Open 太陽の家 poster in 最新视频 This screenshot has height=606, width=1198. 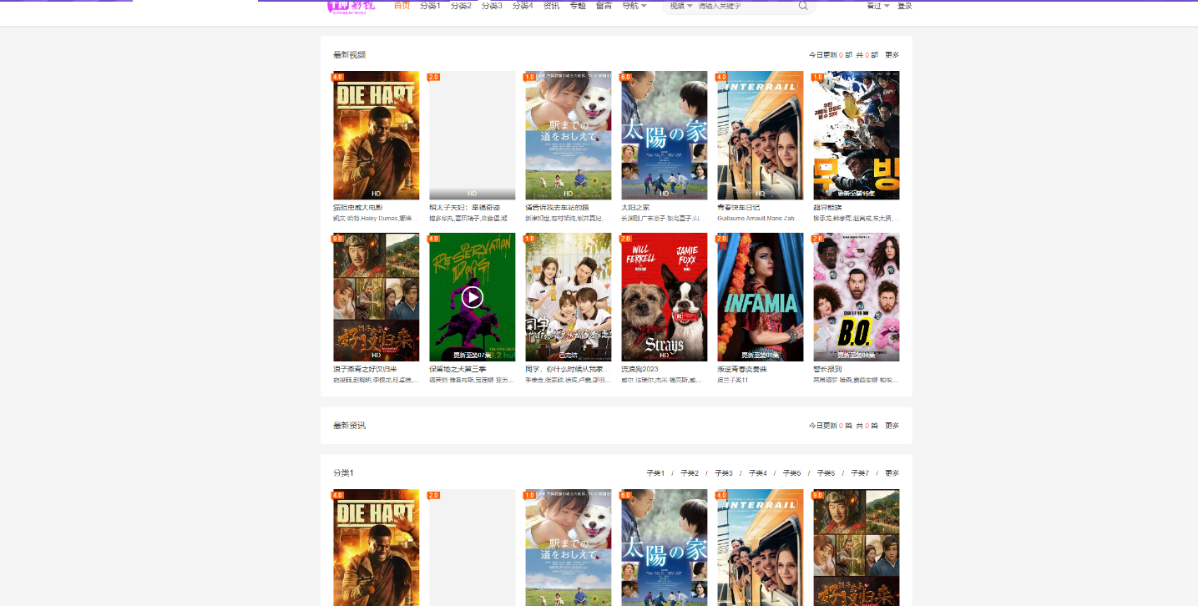point(665,135)
